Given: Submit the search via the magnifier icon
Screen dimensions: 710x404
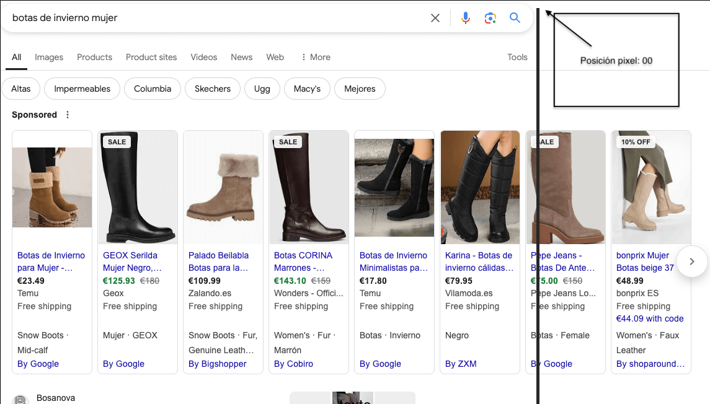Looking at the screenshot, I should (x=515, y=18).
